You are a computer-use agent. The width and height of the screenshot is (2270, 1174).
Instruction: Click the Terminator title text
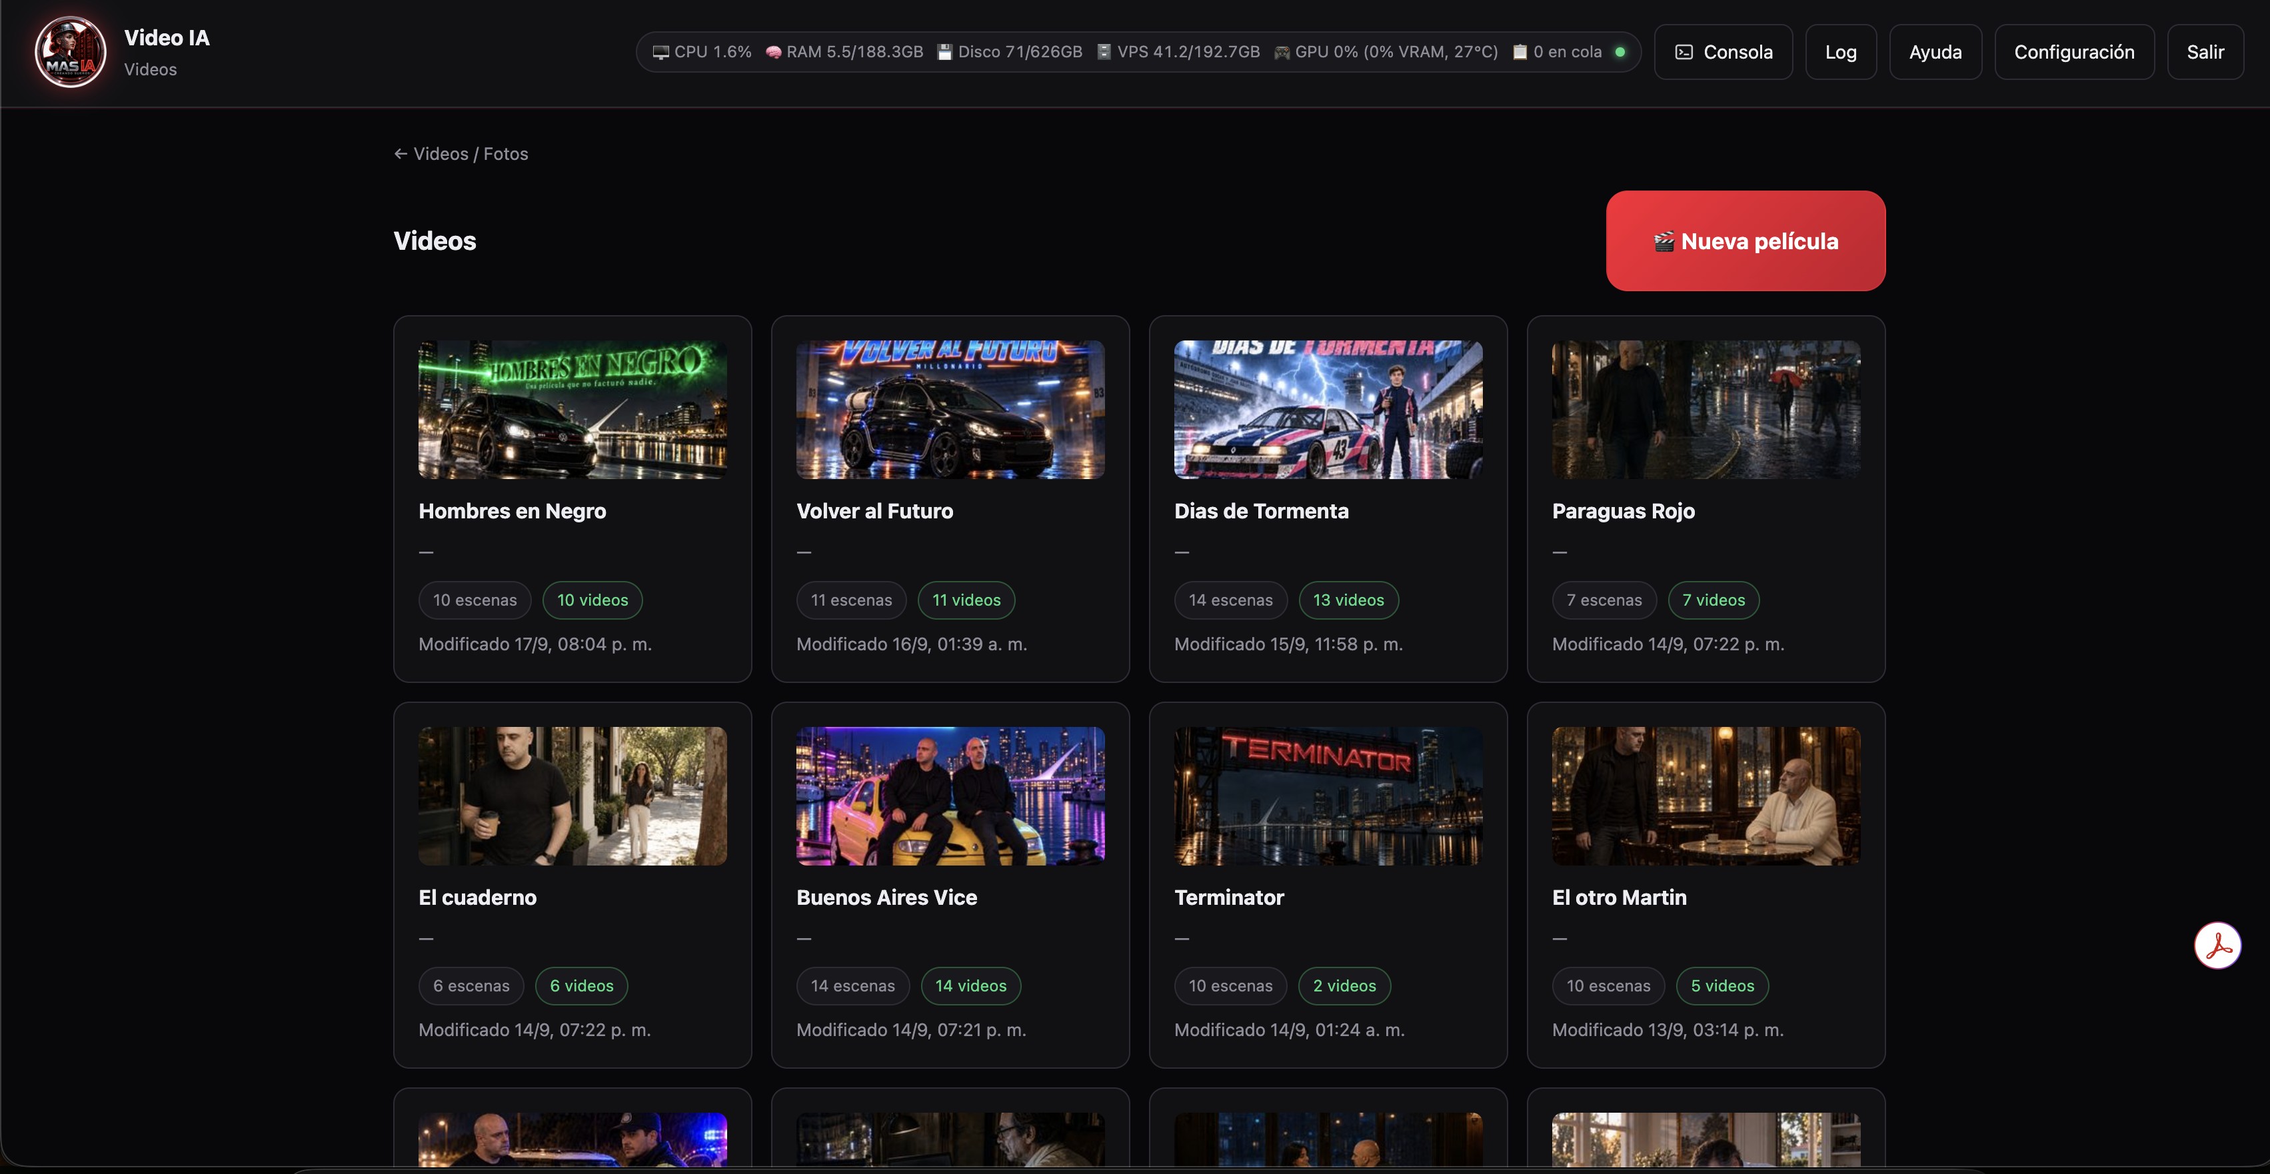[x=1229, y=897]
